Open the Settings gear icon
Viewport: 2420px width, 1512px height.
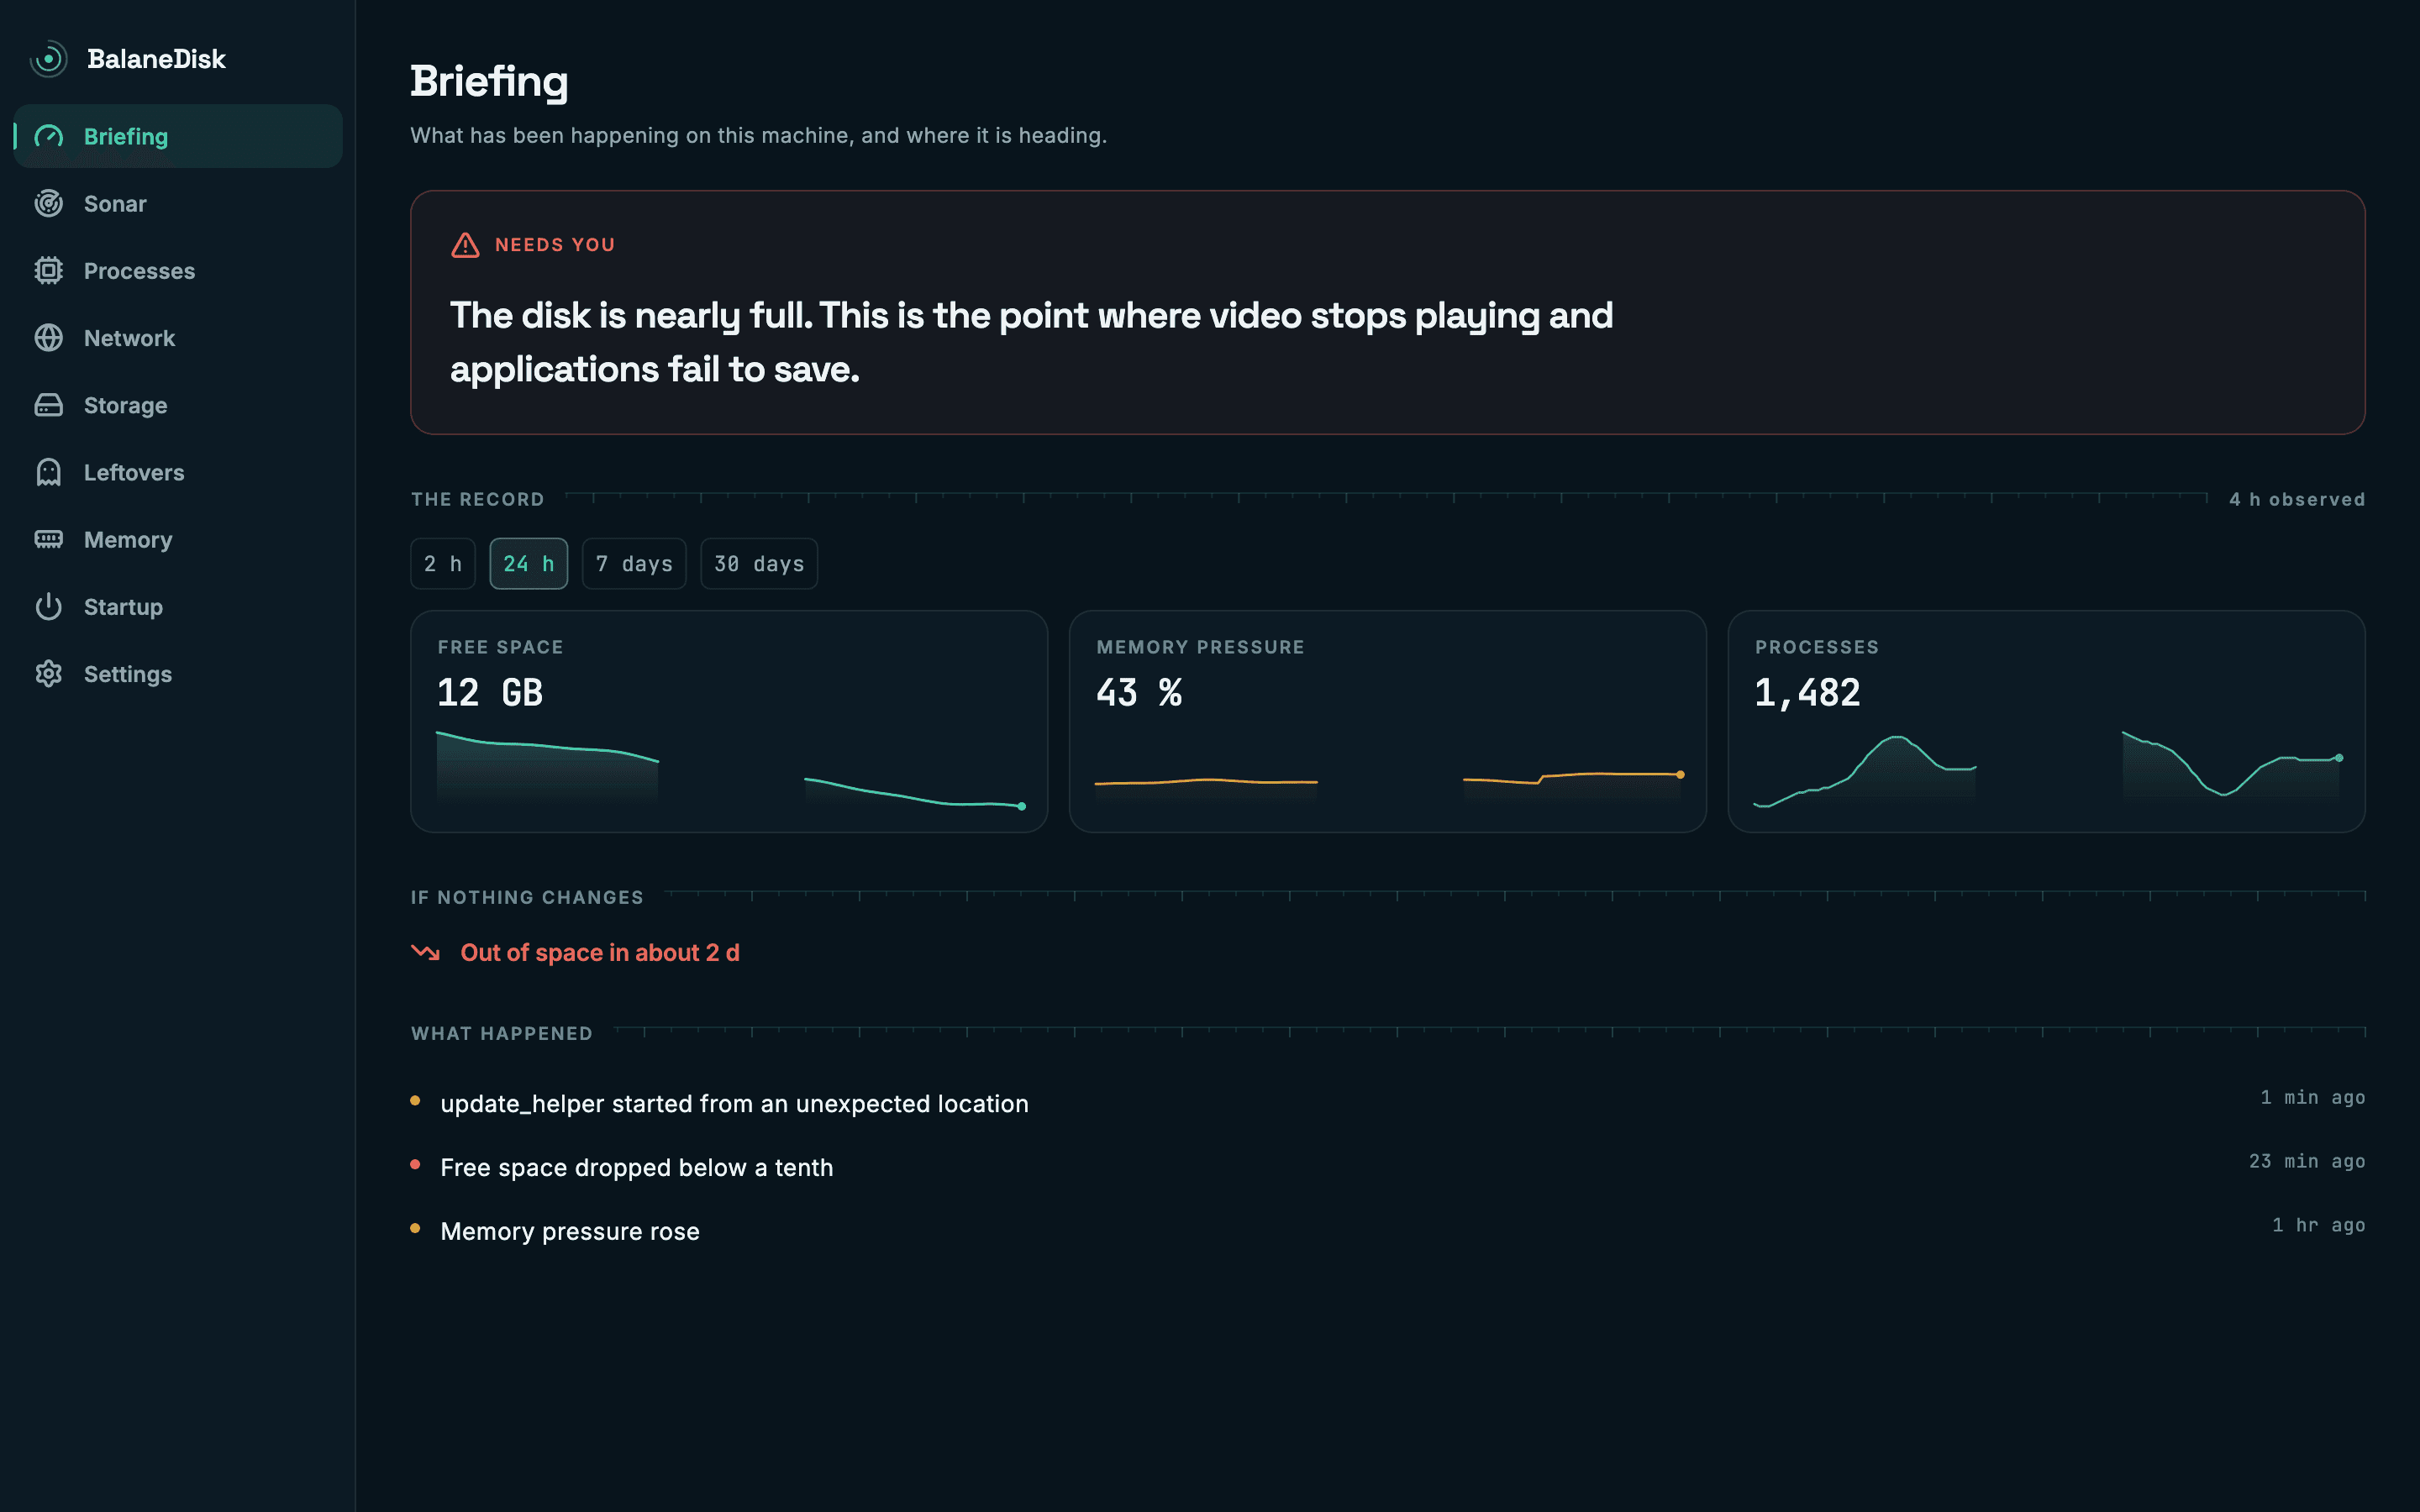[48, 674]
